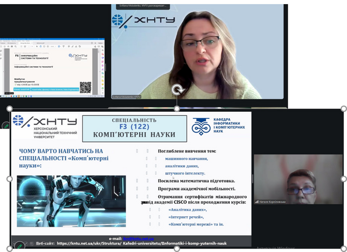Click the shared-screen PDF preview thumbnail

[52, 67]
